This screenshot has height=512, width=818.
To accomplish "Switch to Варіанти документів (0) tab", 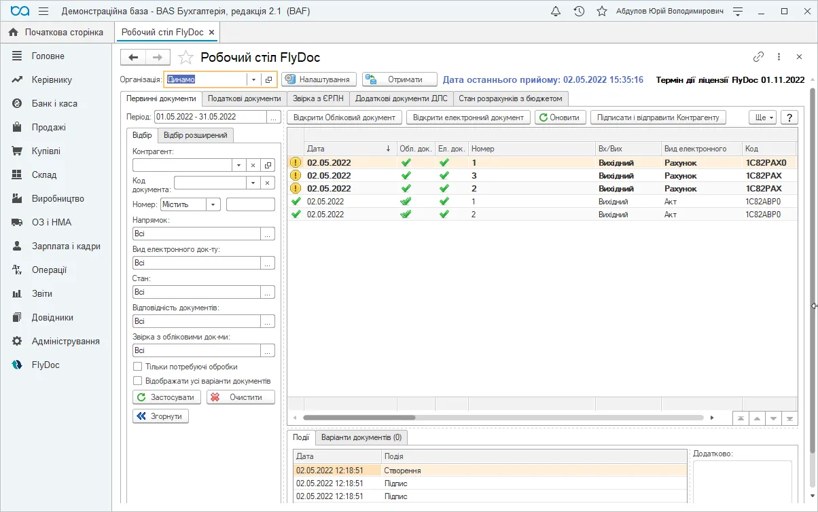I will [361, 437].
